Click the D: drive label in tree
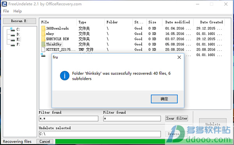This screenshot has height=145, width=234. pyautogui.click(x=18, y=34)
